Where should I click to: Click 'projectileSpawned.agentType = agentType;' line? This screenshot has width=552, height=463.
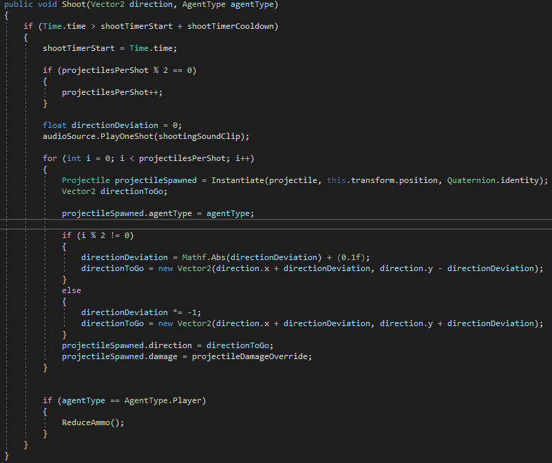tap(158, 213)
